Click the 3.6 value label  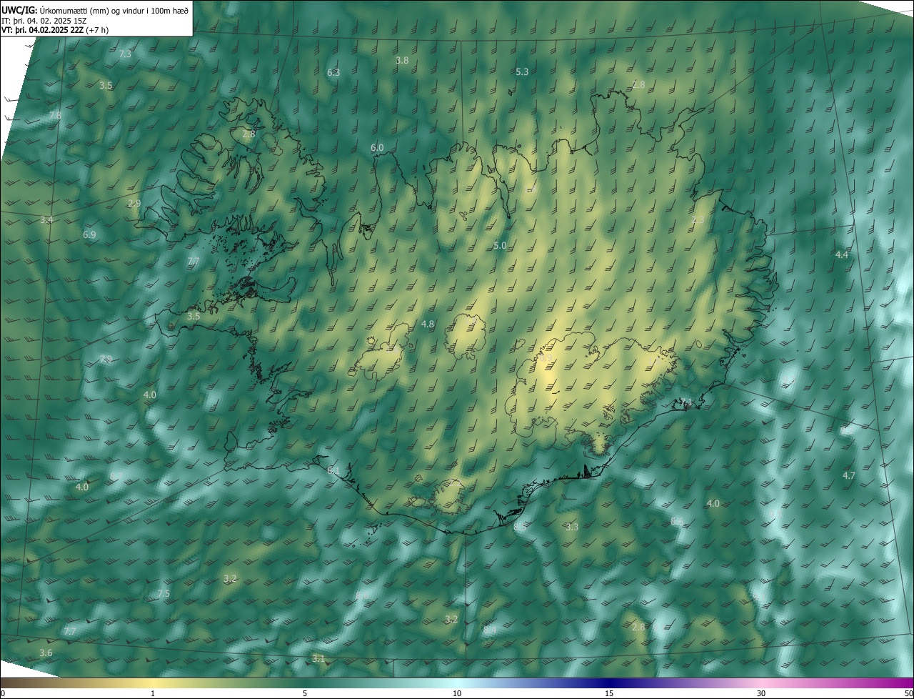click(x=46, y=653)
